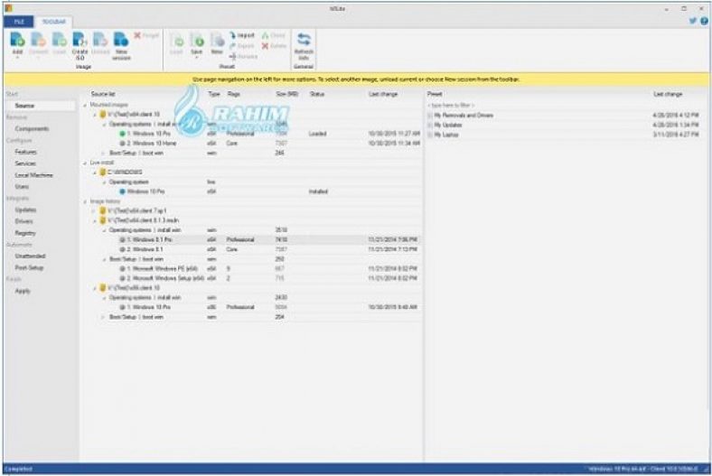Go to the Users page

[x=22, y=186]
